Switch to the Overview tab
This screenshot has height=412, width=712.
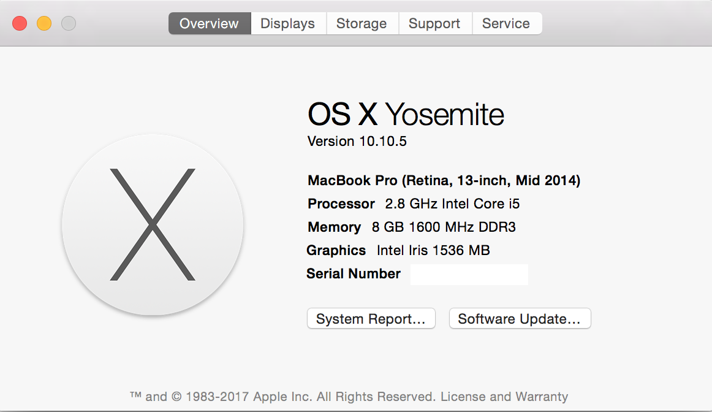pos(209,24)
